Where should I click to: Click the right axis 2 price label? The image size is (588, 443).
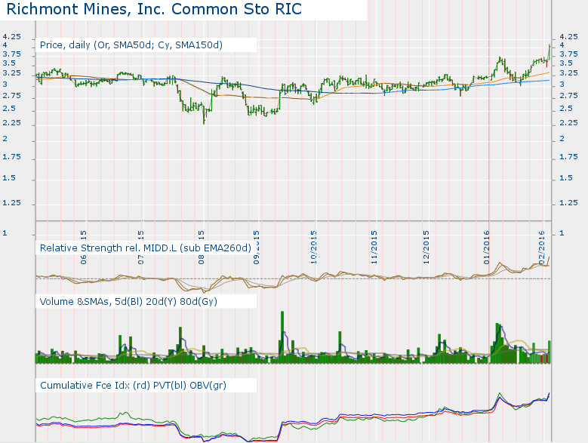tap(562, 139)
